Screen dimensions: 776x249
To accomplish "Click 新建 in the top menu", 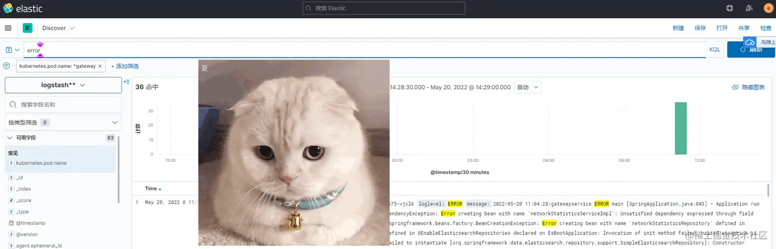I will [678, 28].
